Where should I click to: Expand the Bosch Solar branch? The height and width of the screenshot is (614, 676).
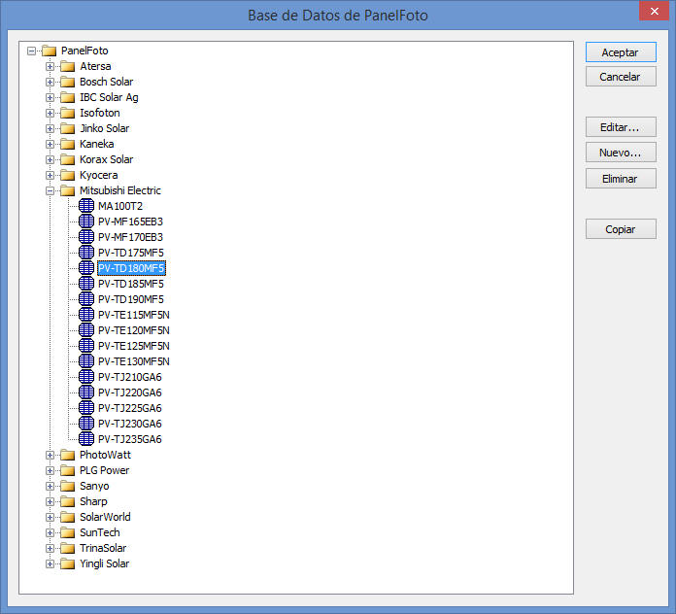50,82
